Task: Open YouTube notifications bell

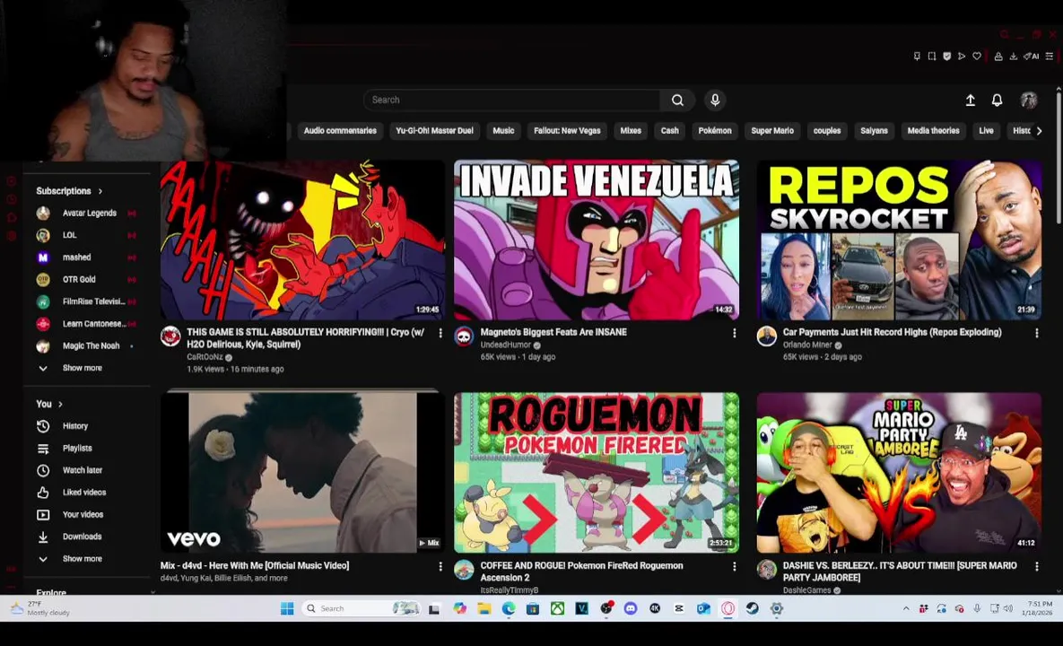Action: 997,100
